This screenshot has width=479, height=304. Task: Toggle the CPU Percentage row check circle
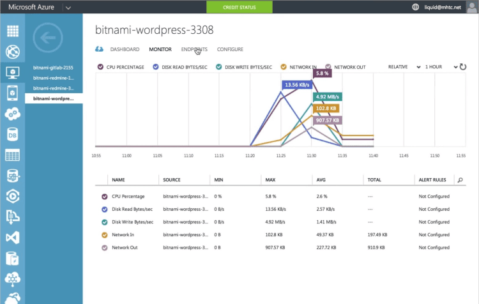[x=105, y=197]
